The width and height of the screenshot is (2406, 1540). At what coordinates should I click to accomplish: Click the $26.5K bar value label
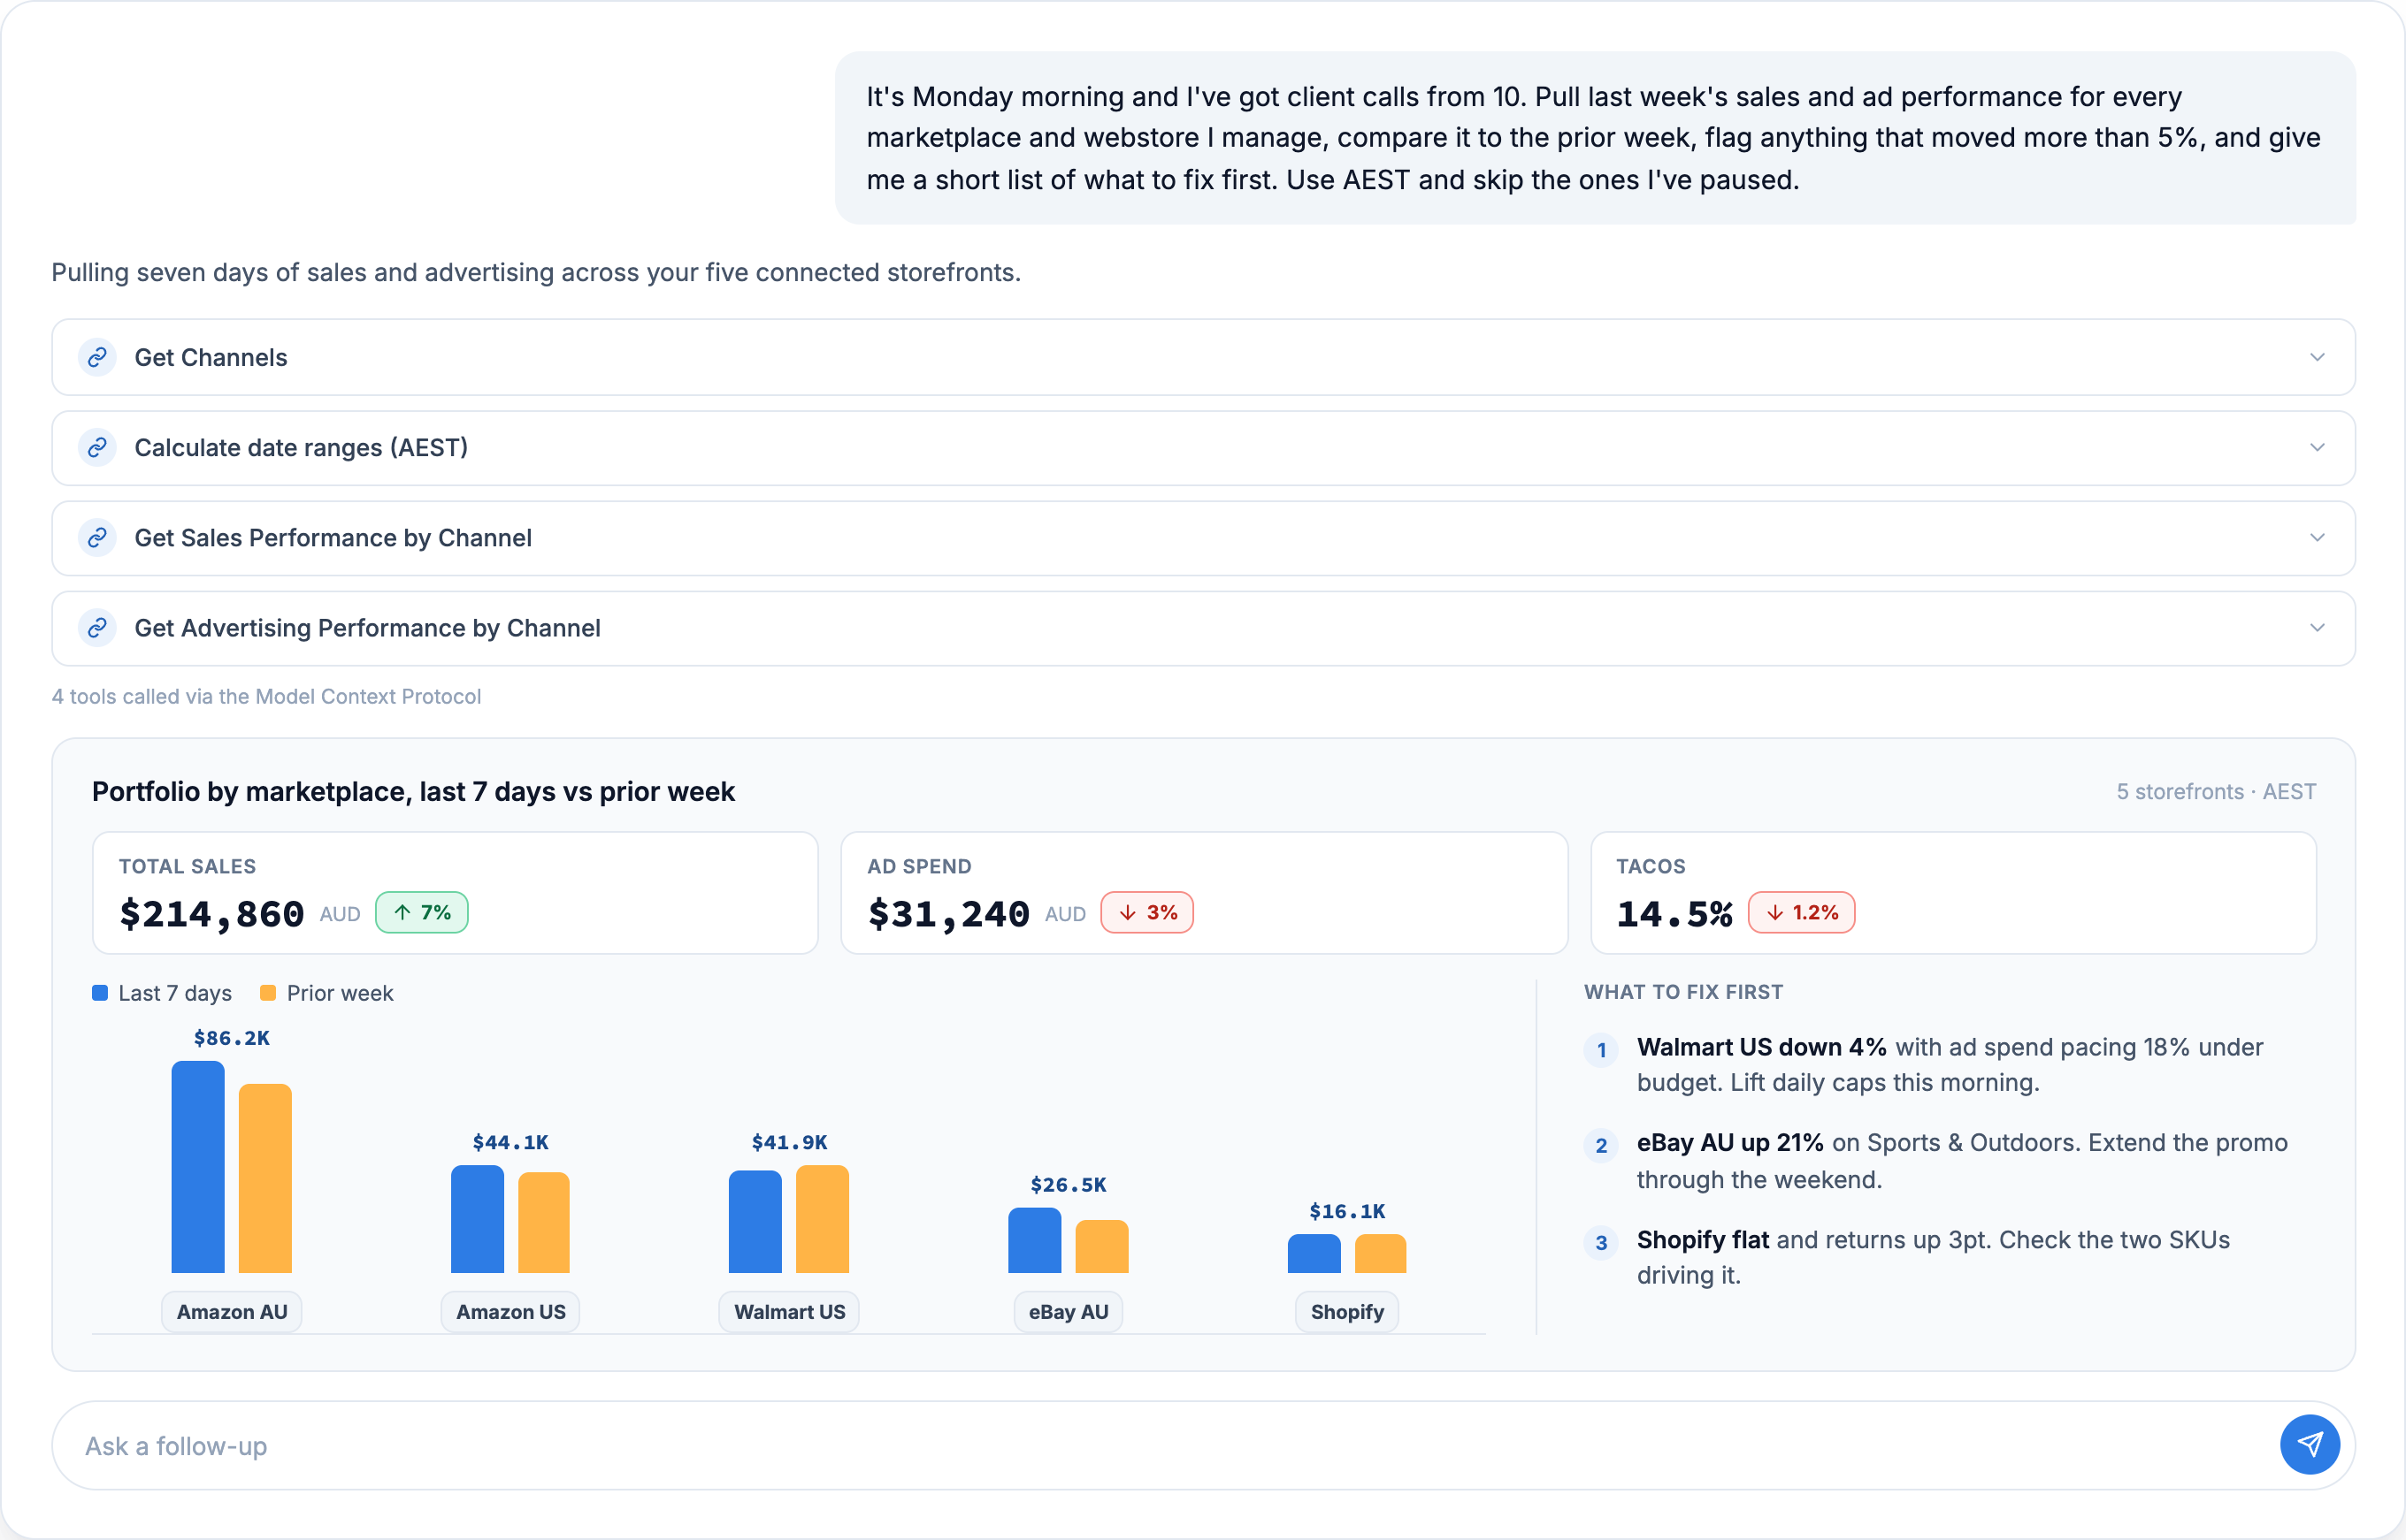tap(1069, 1185)
